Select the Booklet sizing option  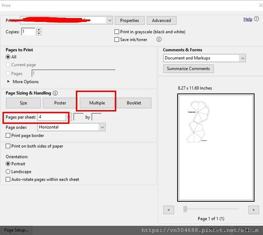click(134, 103)
